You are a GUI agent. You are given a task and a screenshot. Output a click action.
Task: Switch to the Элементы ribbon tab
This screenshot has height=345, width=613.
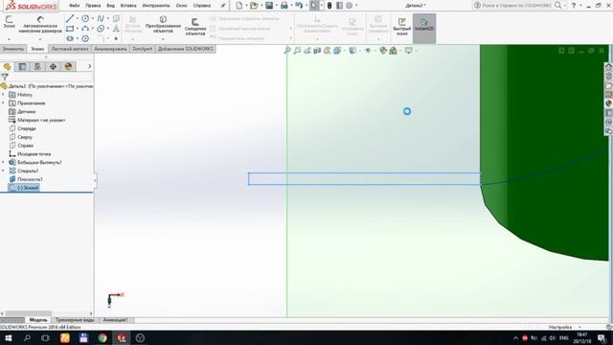point(13,49)
